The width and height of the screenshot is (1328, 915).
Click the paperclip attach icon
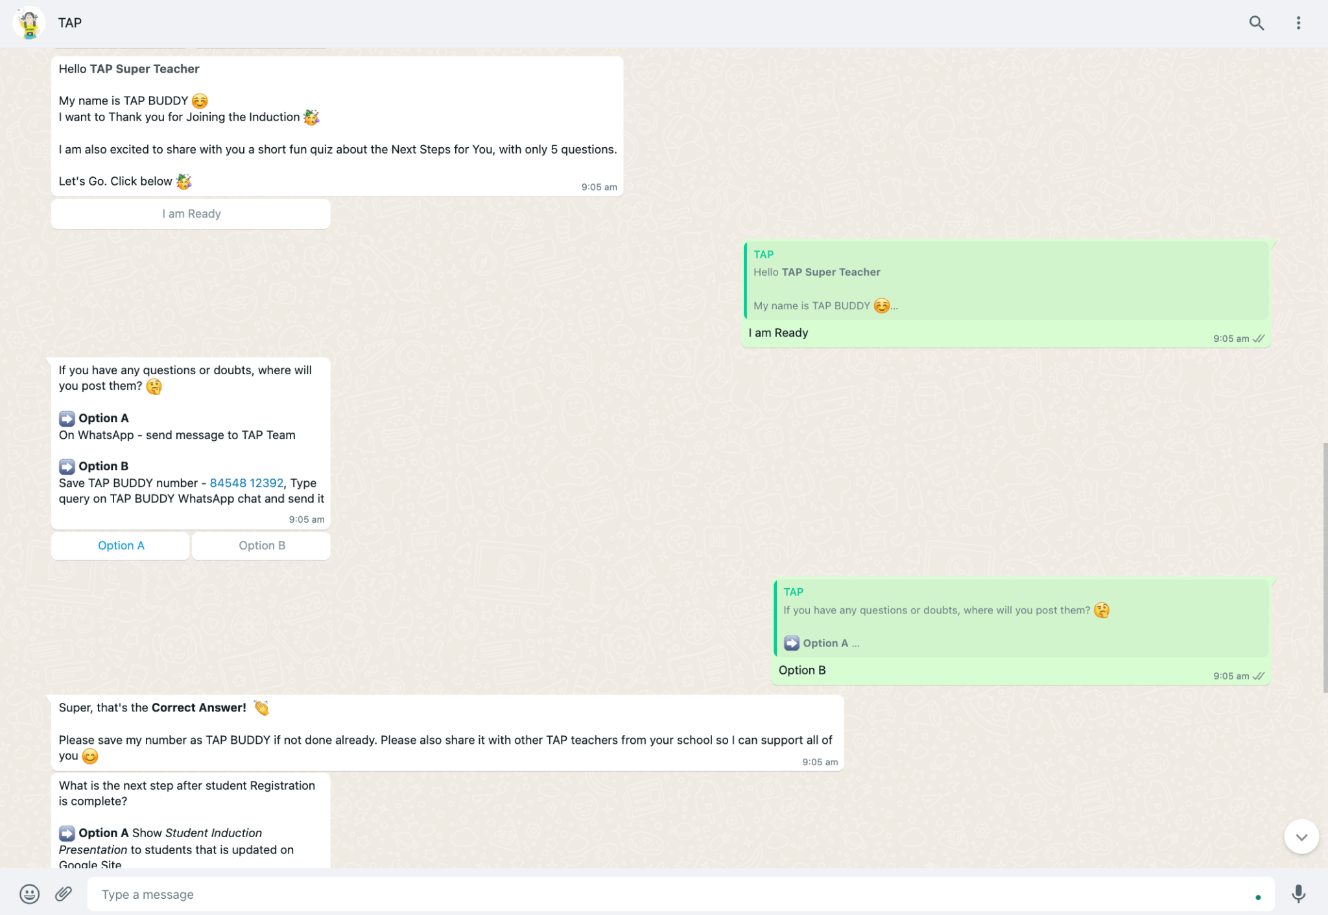click(x=64, y=894)
